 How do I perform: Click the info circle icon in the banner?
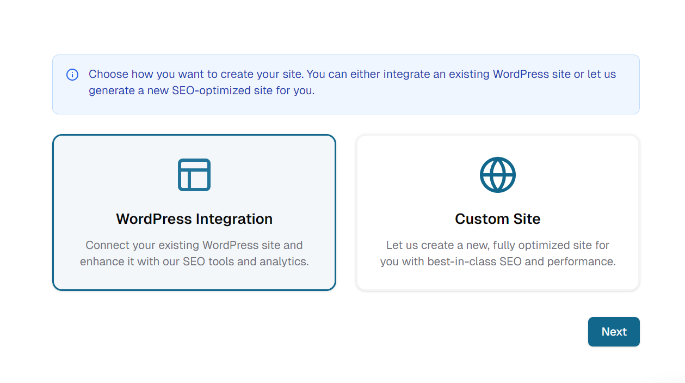[72, 75]
